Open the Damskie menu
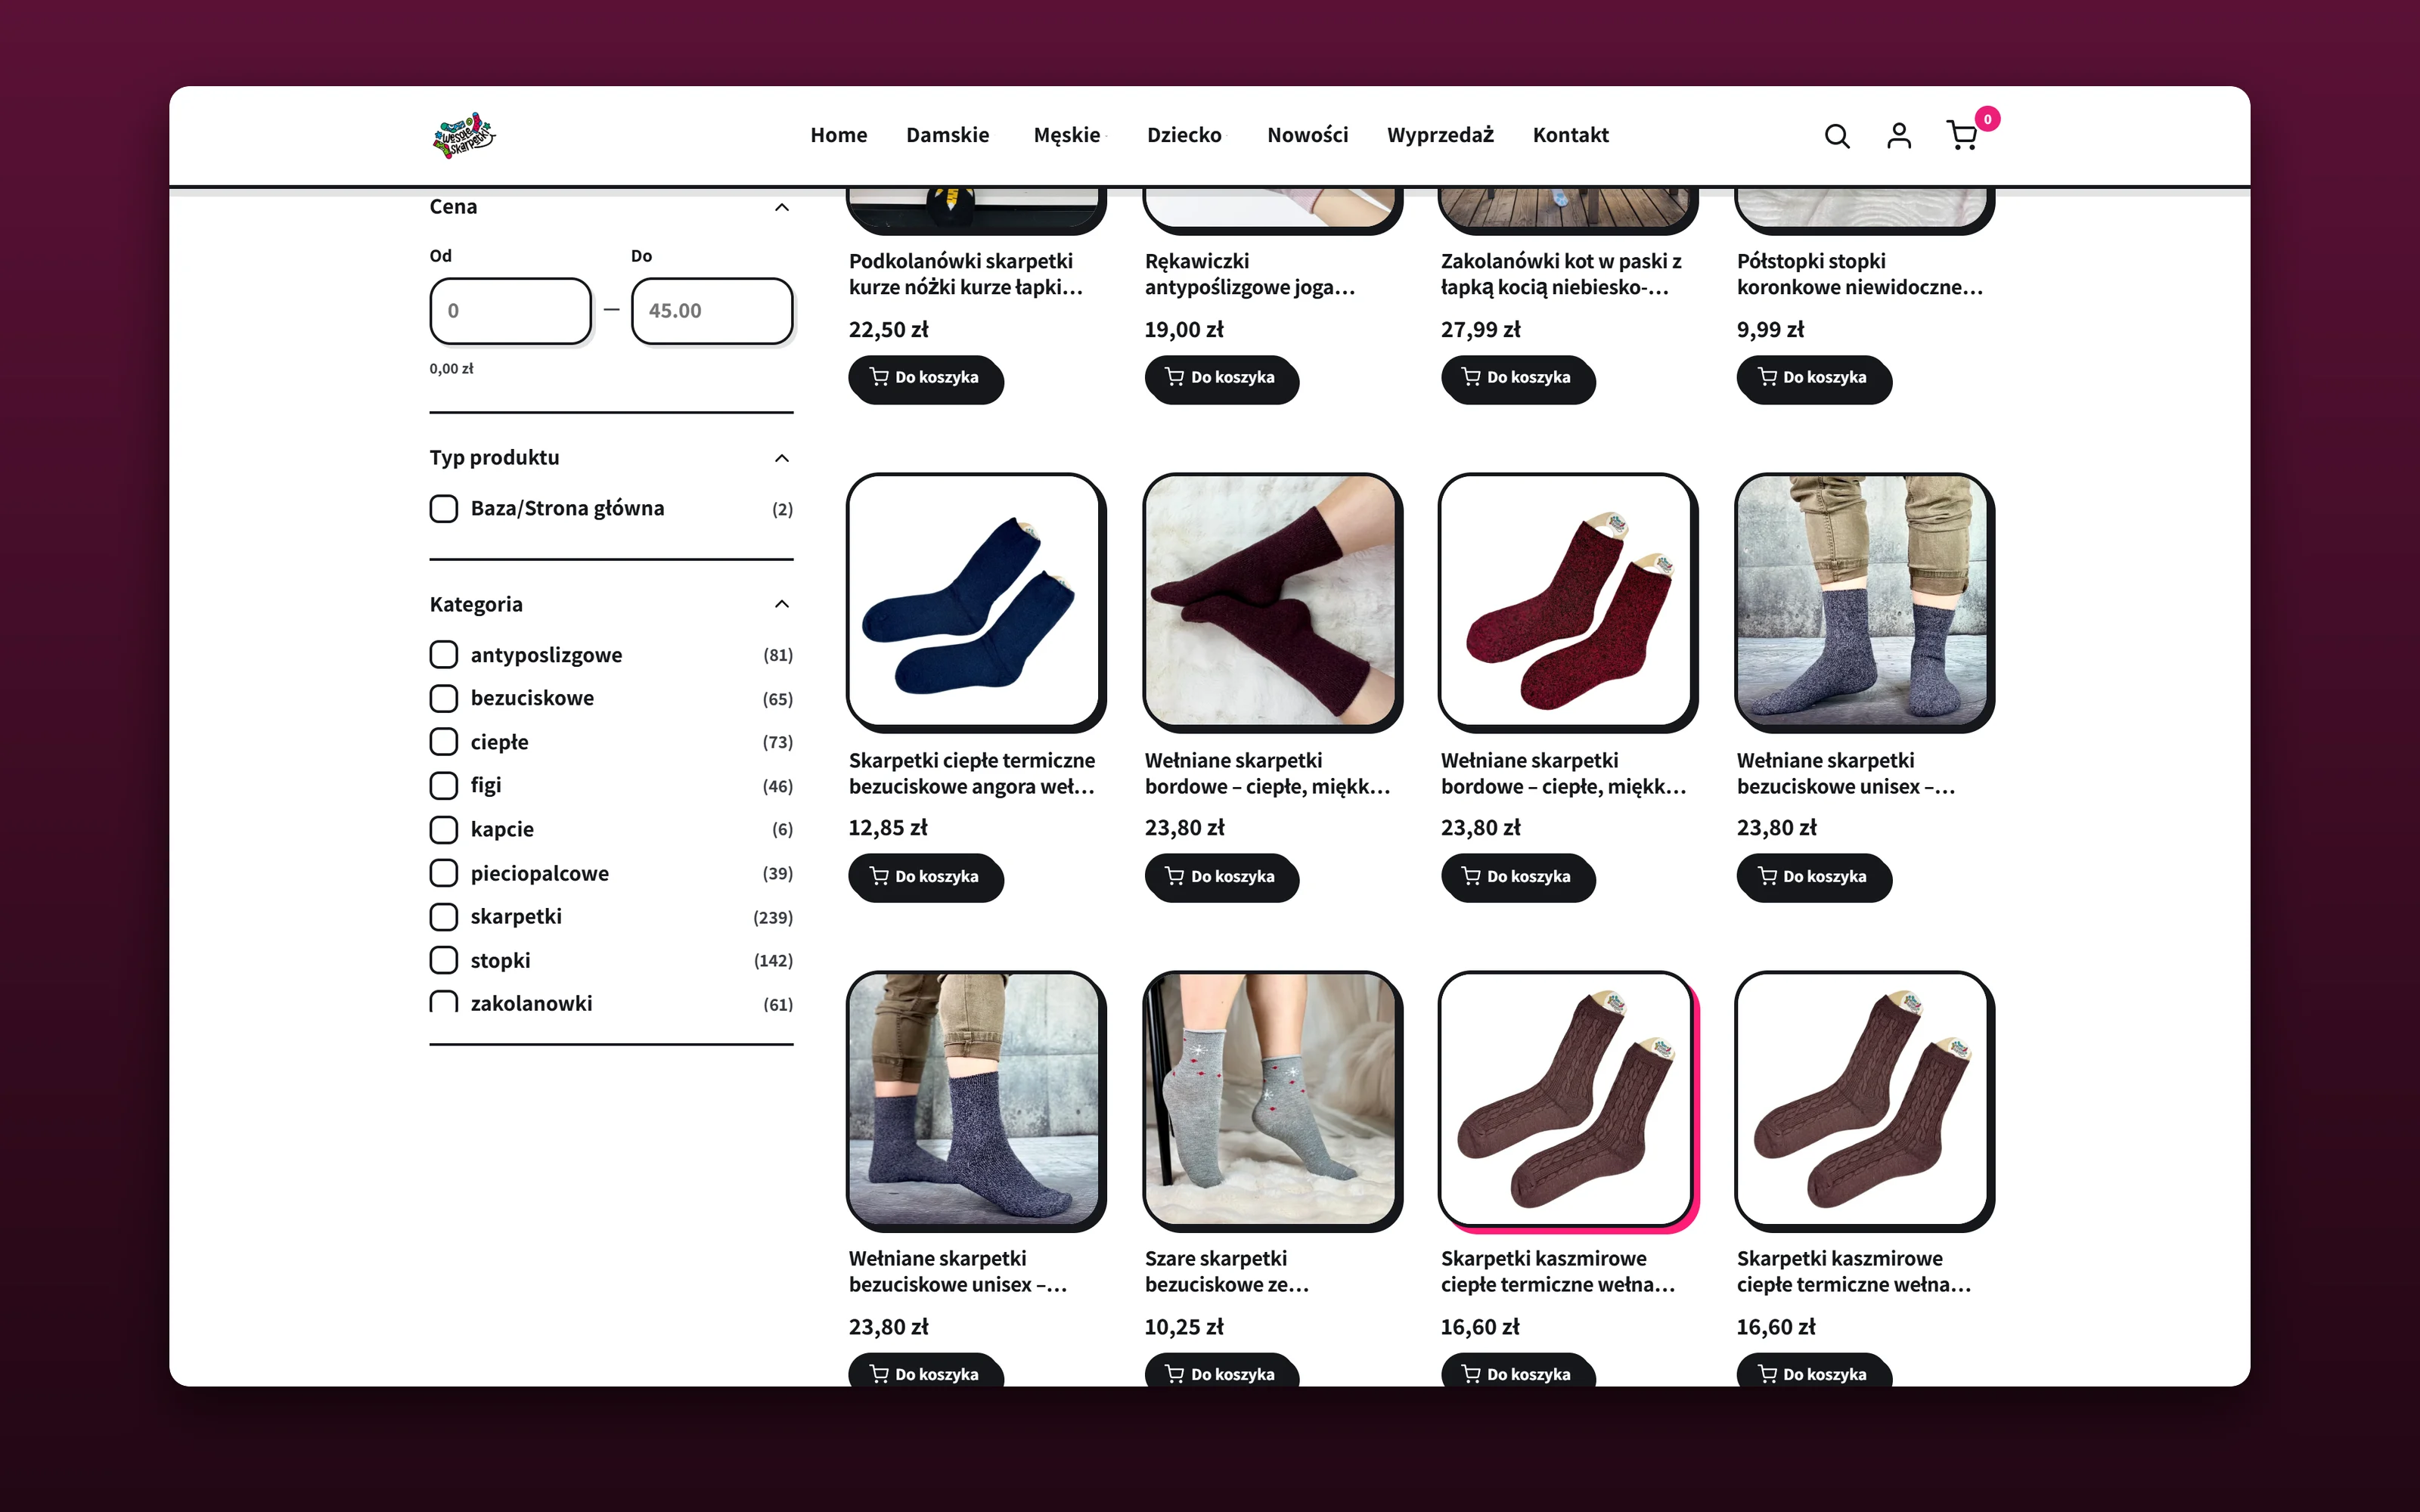 tap(948, 135)
